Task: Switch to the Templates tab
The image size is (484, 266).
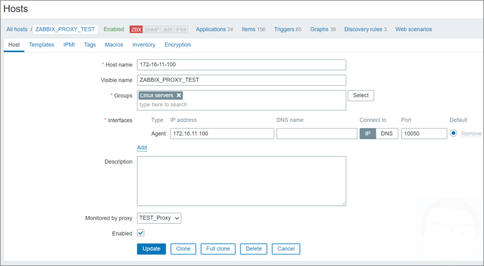Action: pos(42,45)
